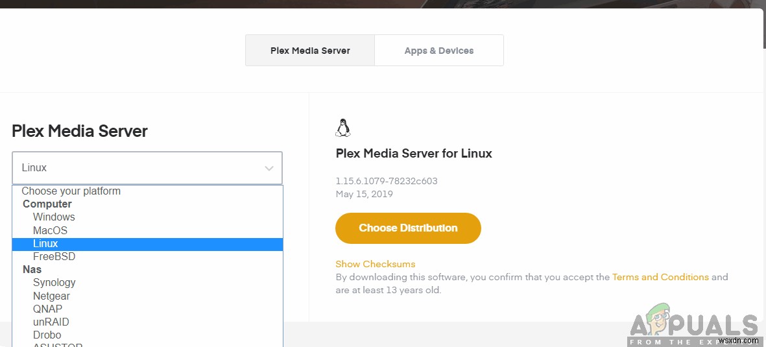Click the Computer group heading
The width and height of the screenshot is (766, 347).
coord(47,204)
